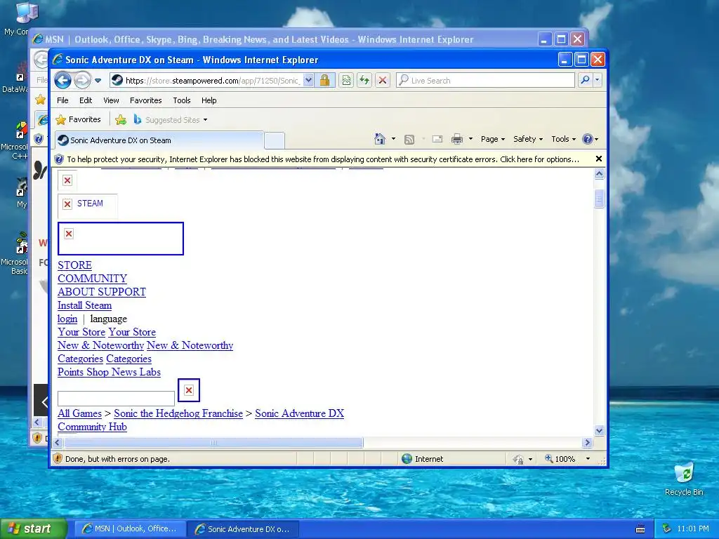Viewport: 719px width, 539px height.
Task: Click the broken search button image
Action: point(188,390)
